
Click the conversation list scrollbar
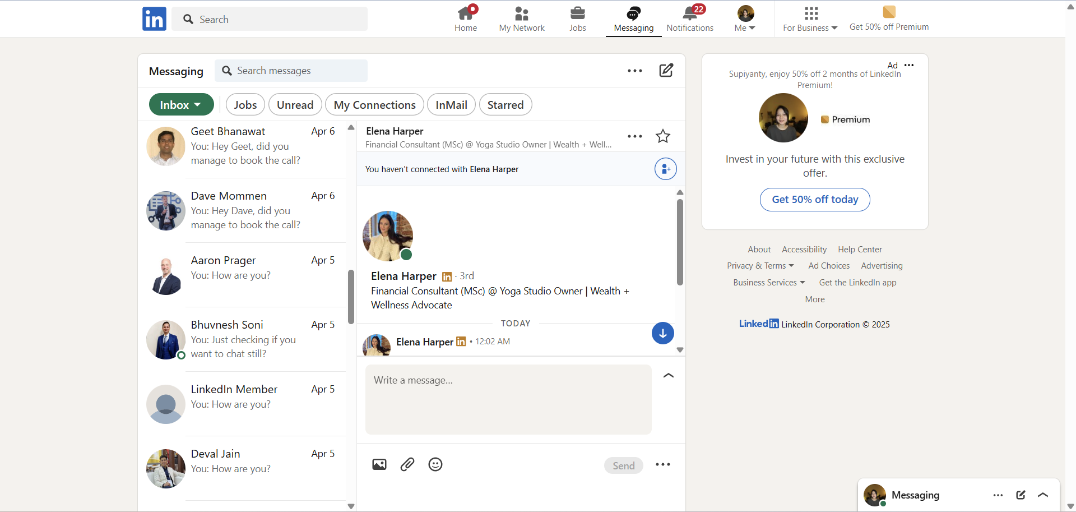(351, 297)
